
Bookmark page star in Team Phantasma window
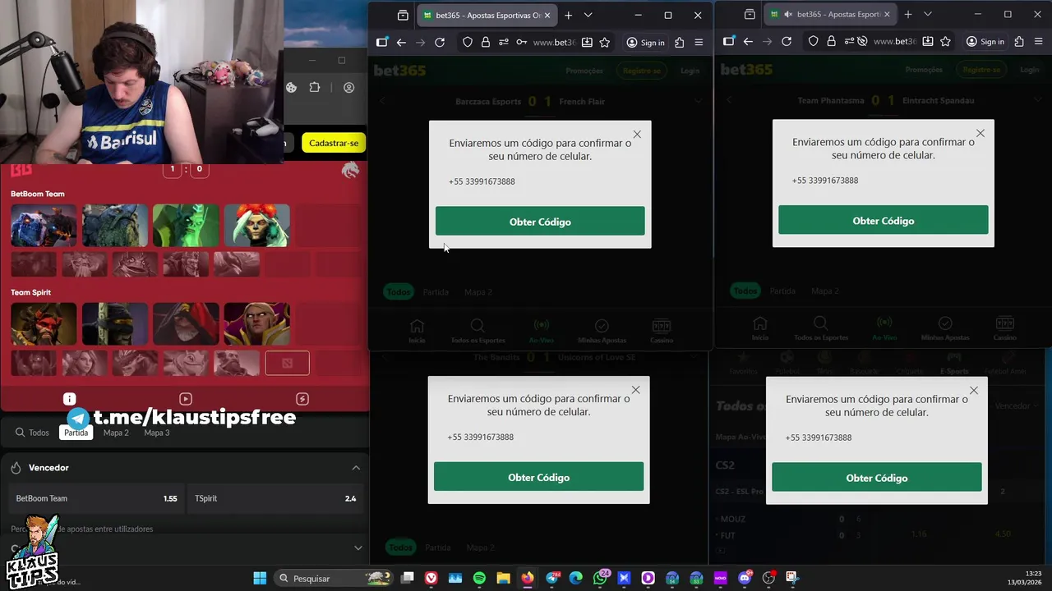pos(945,41)
